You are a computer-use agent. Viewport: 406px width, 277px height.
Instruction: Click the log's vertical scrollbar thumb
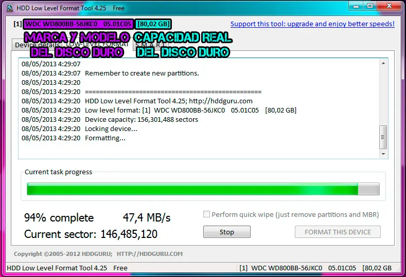tap(383, 137)
